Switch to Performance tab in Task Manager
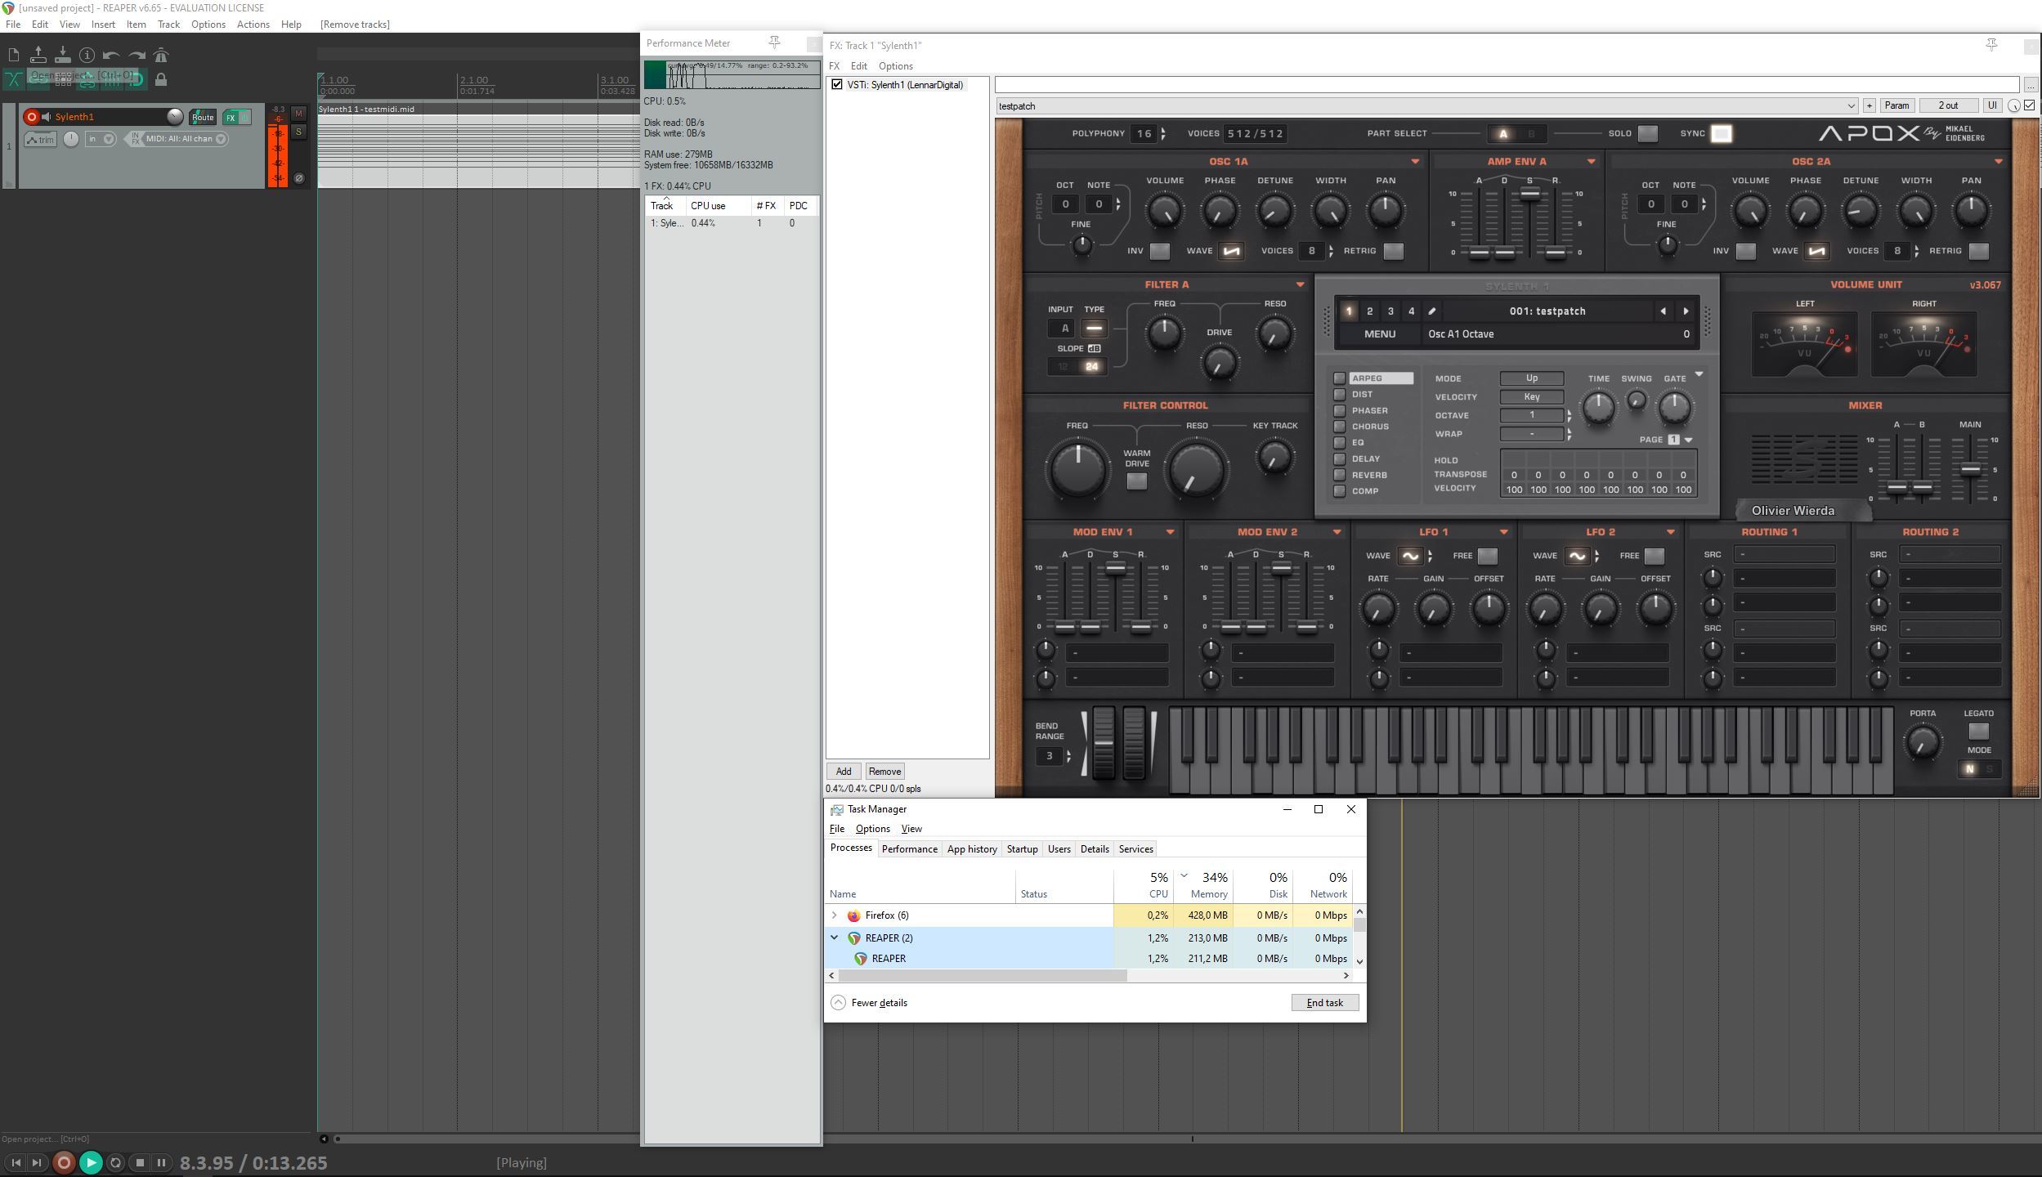The image size is (2042, 1177). click(x=909, y=849)
